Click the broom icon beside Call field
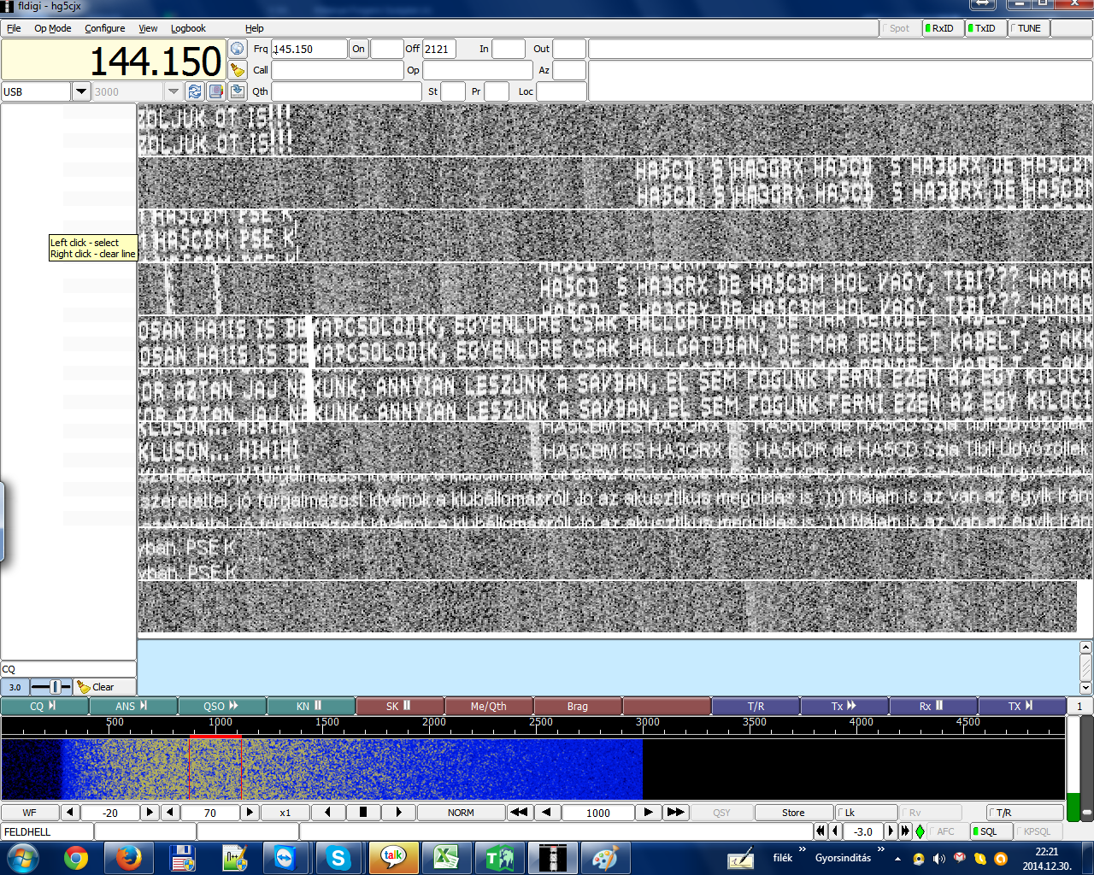 point(238,70)
